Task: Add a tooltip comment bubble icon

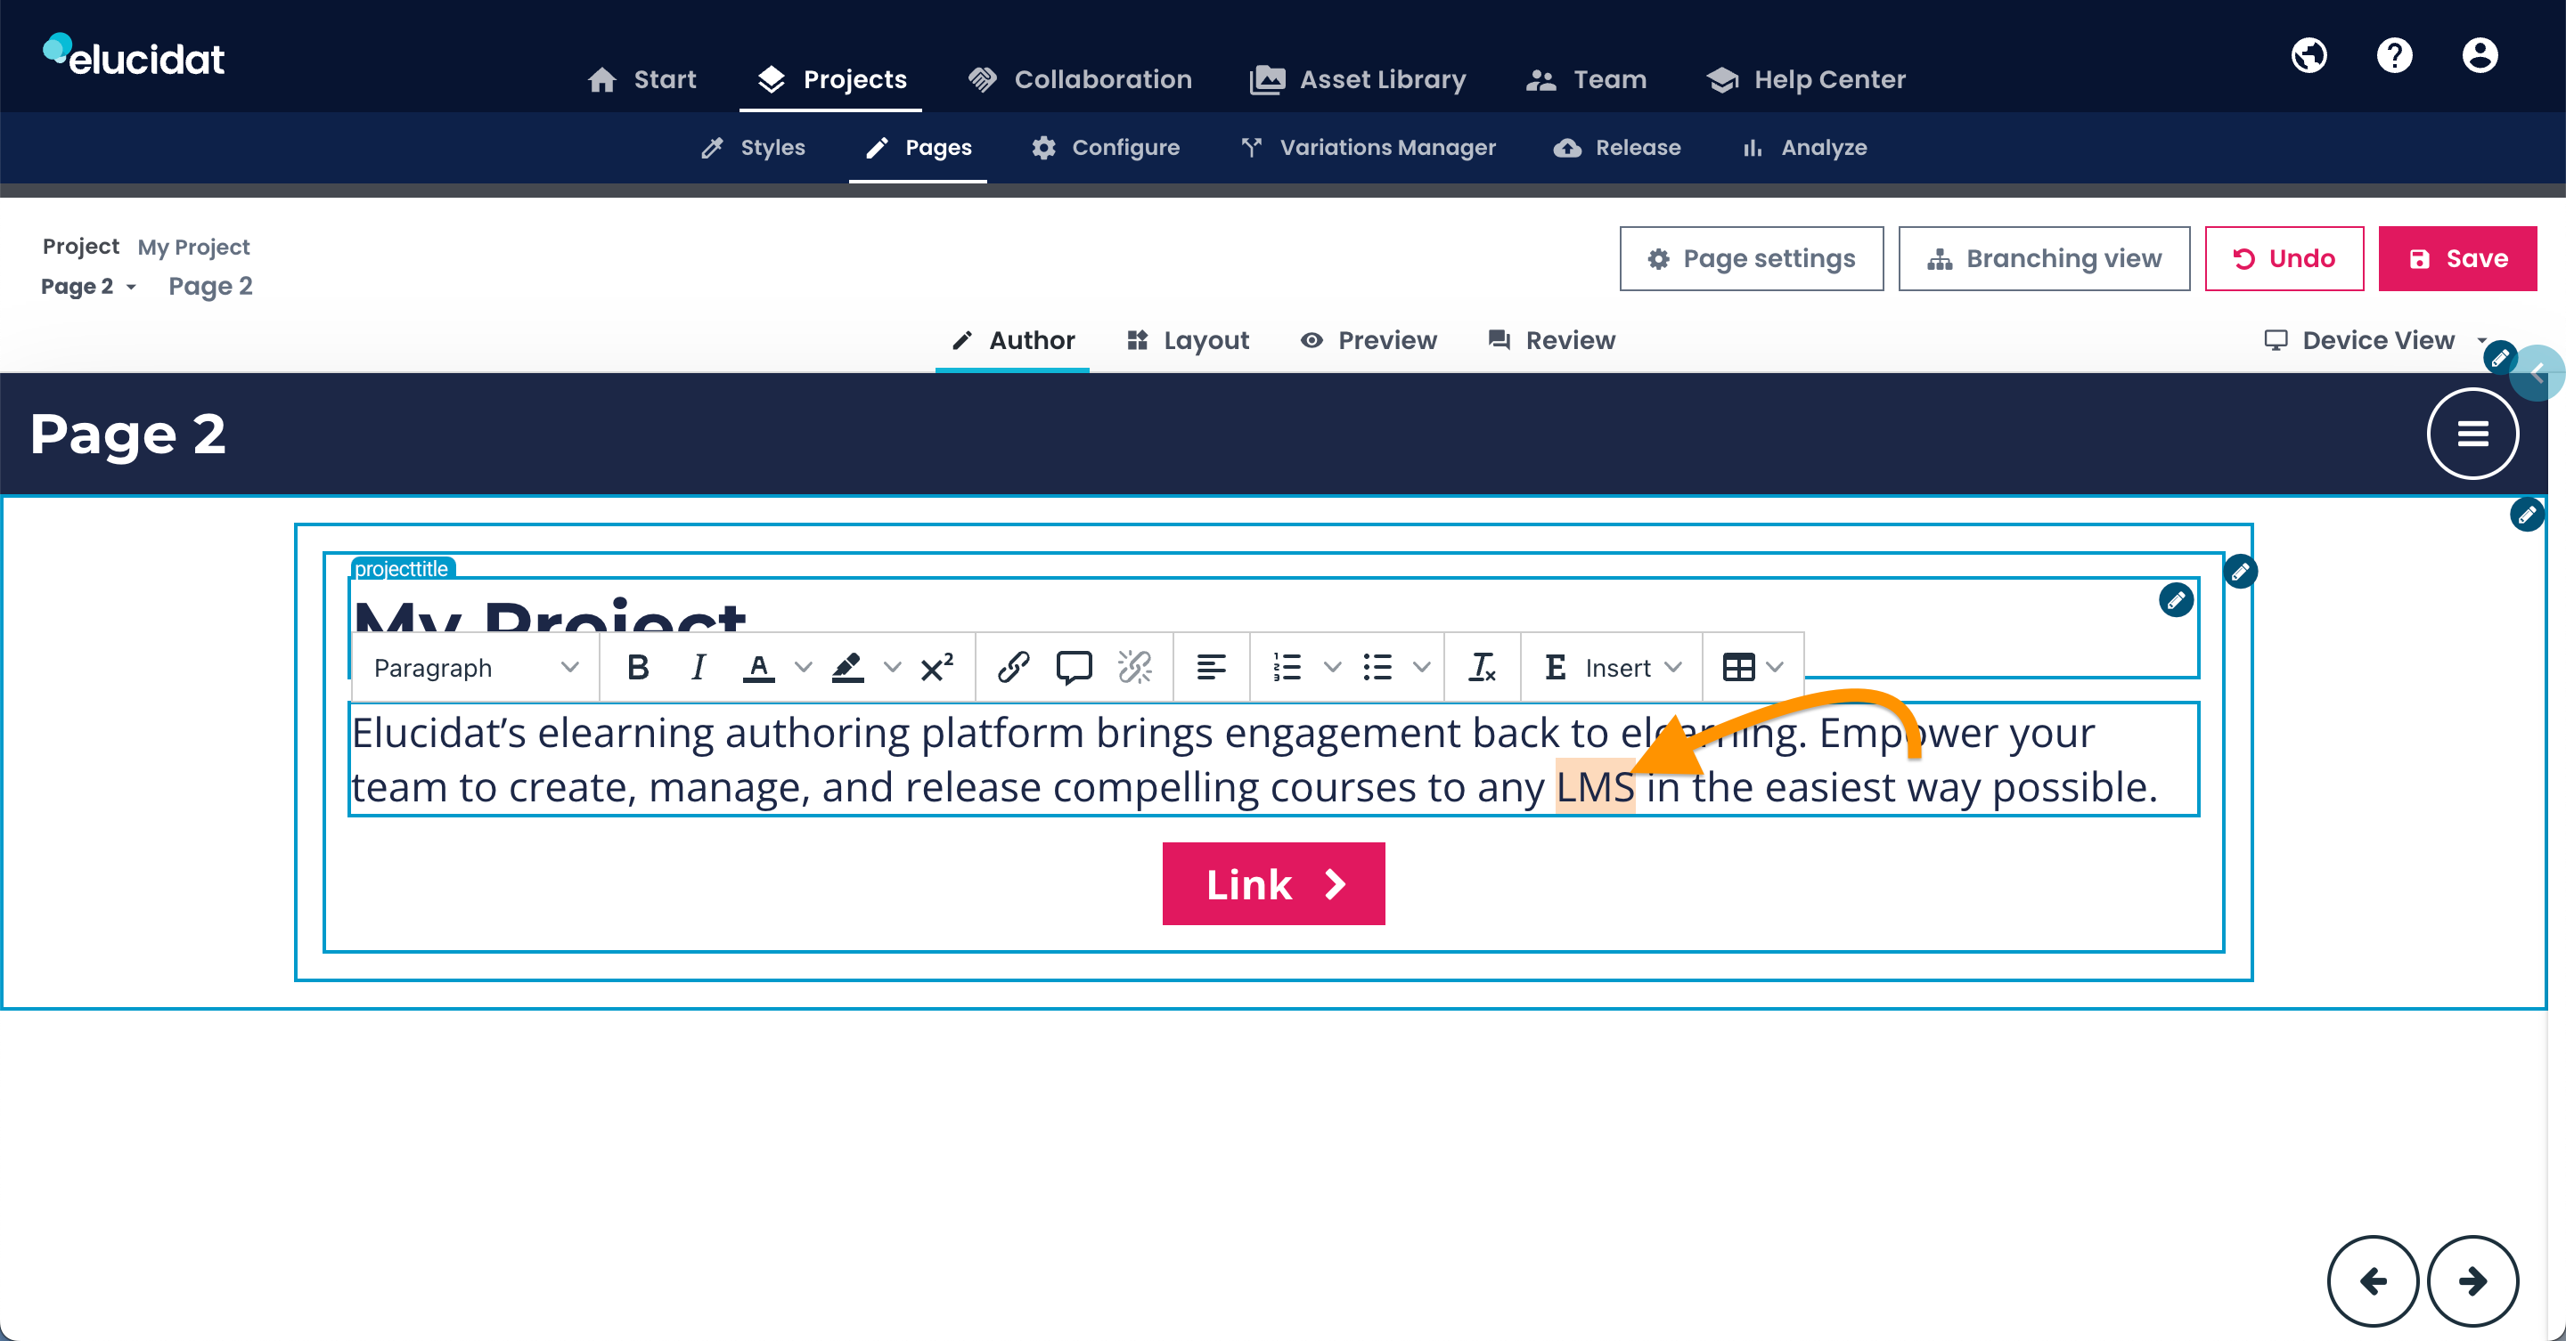Action: click(1074, 667)
